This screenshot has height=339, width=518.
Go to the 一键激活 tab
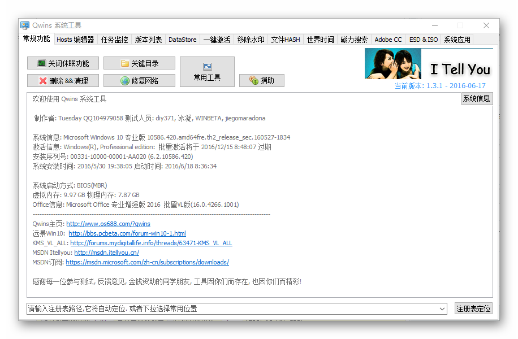coord(217,40)
